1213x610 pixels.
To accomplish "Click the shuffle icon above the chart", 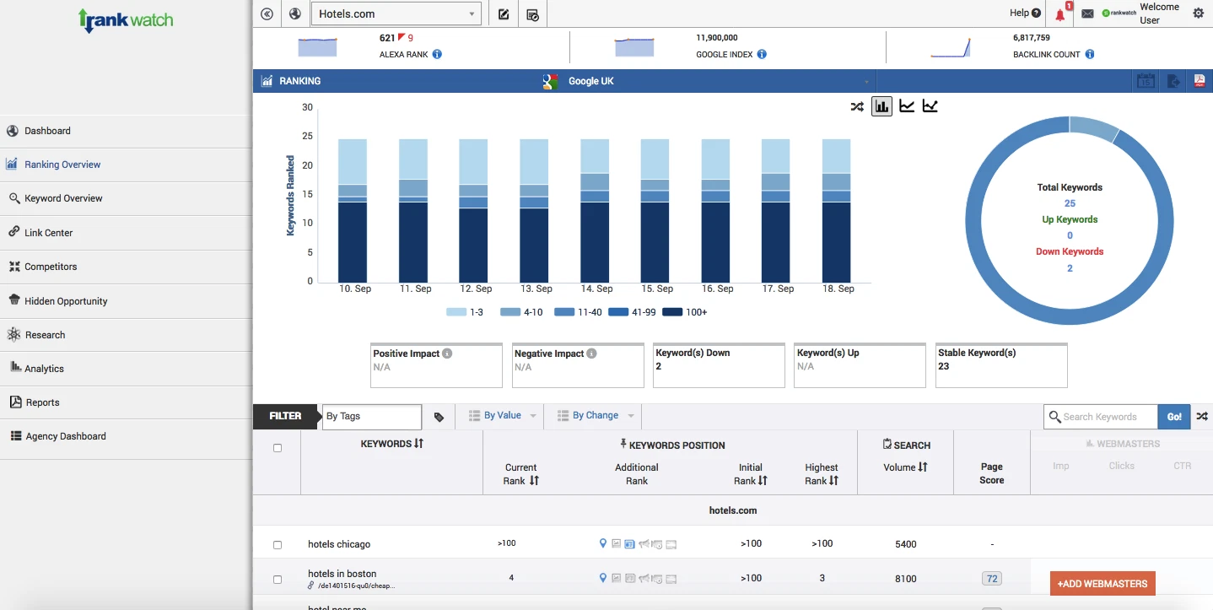I will click(857, 106).
